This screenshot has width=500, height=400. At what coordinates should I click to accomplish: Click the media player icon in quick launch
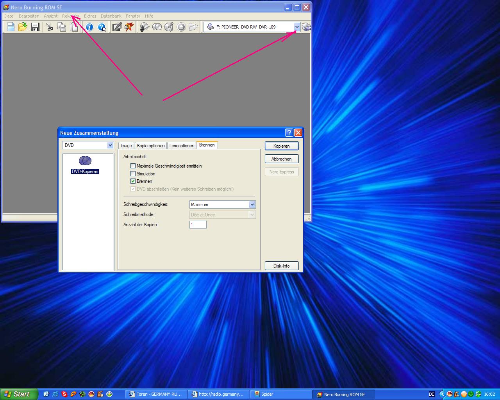click(109, 394)
